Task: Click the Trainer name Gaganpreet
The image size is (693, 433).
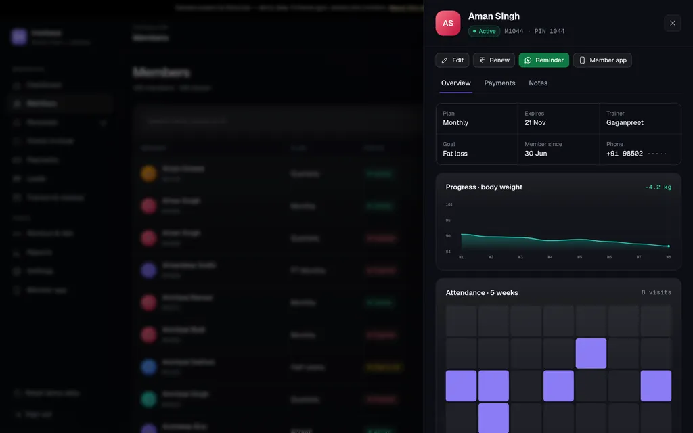Action: coord(625,123)
